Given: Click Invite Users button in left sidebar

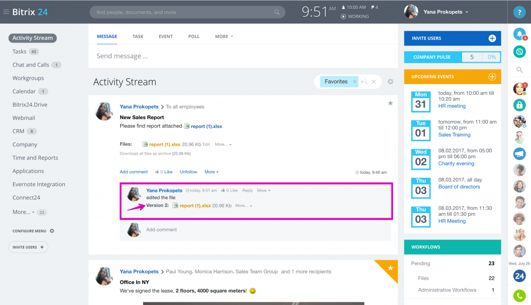Looking at the screenshot, I should 28,247.
